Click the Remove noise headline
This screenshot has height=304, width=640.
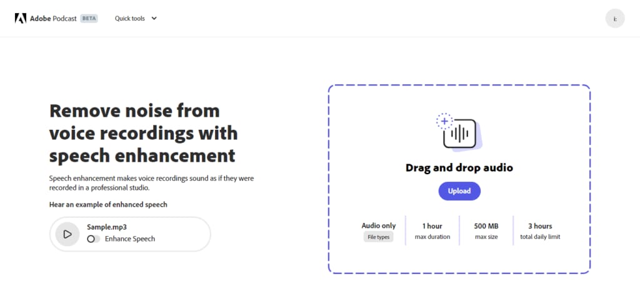pos(143,133)
